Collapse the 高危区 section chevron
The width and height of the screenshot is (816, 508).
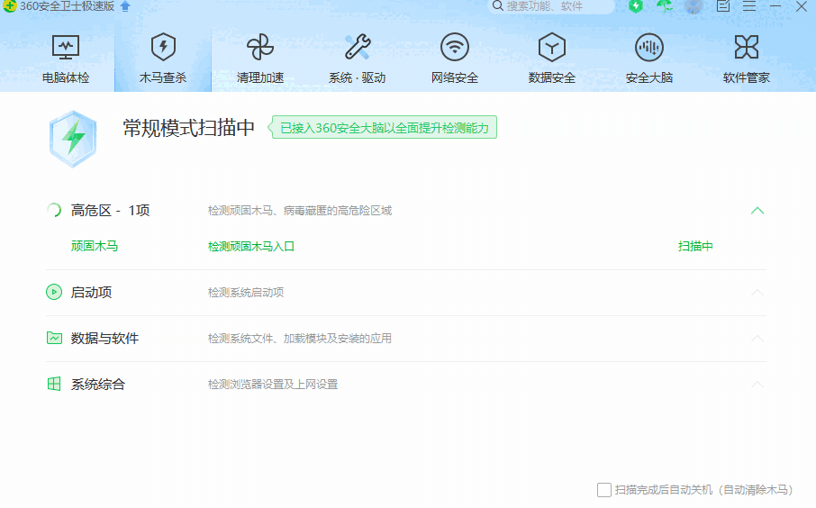pyautogui.click(x=757, y=211)
